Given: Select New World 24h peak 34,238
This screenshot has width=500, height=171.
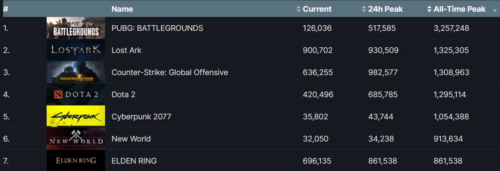Looking at the screenshot, I should click(x=381, y=138).
